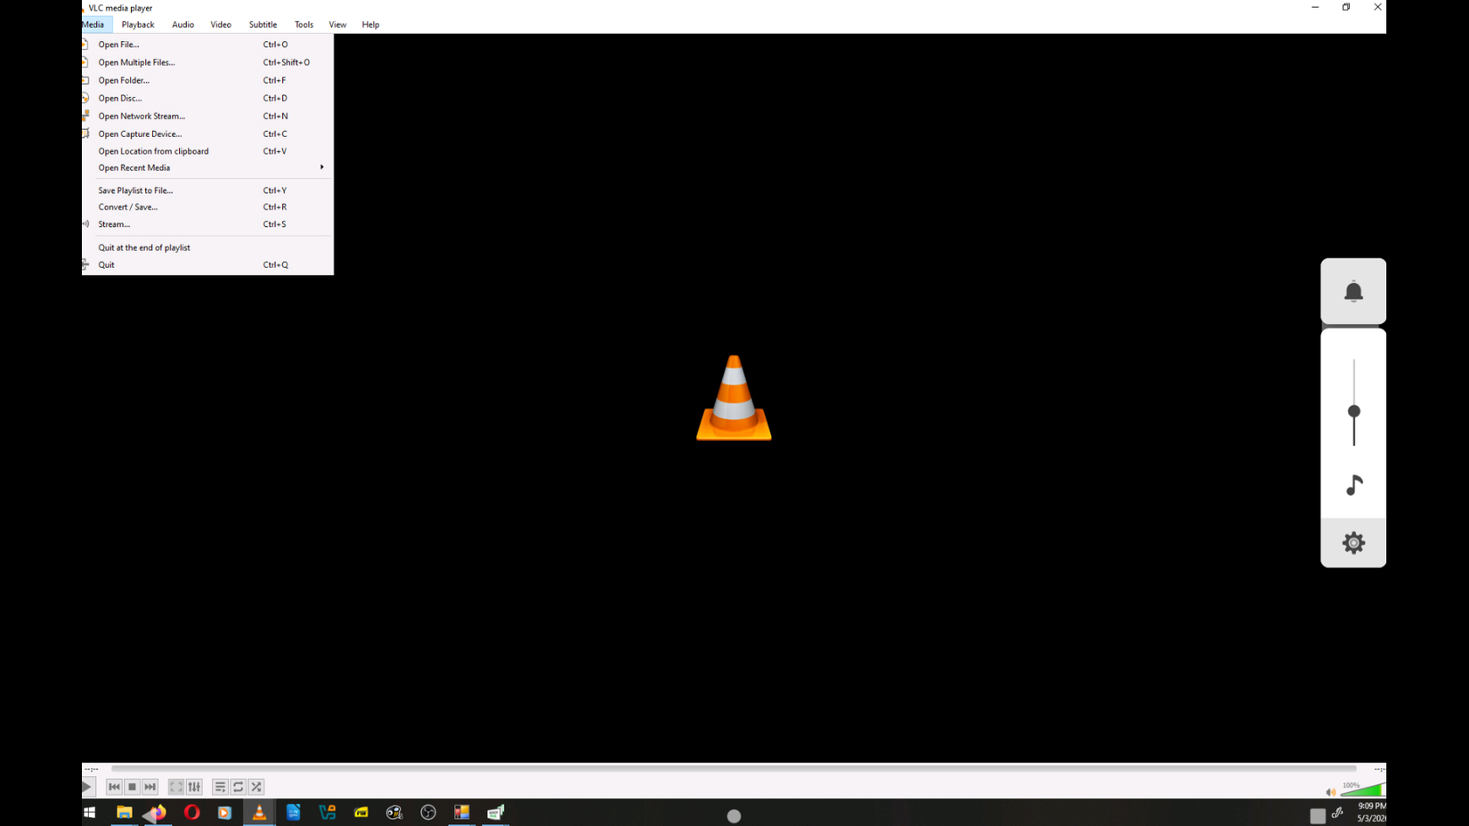Image resolution: width=1469 pixels, height=826 pixels.
Task: Select the Stream... menu entry
Action: point(207,224)
